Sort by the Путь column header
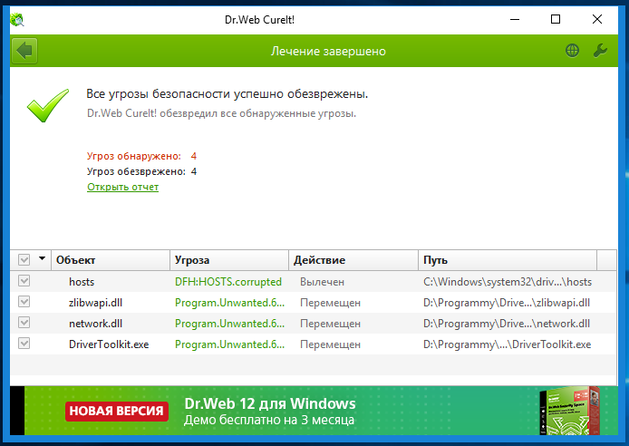 tap(508, 260)
